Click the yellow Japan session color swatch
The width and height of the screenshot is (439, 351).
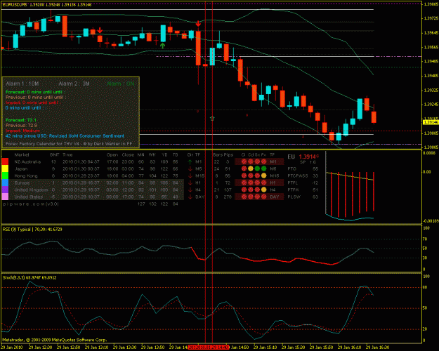tap(5, 168)
